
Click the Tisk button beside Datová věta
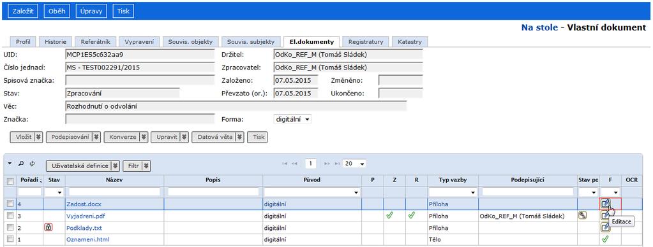pyautogui.click(x=257, y=137)
